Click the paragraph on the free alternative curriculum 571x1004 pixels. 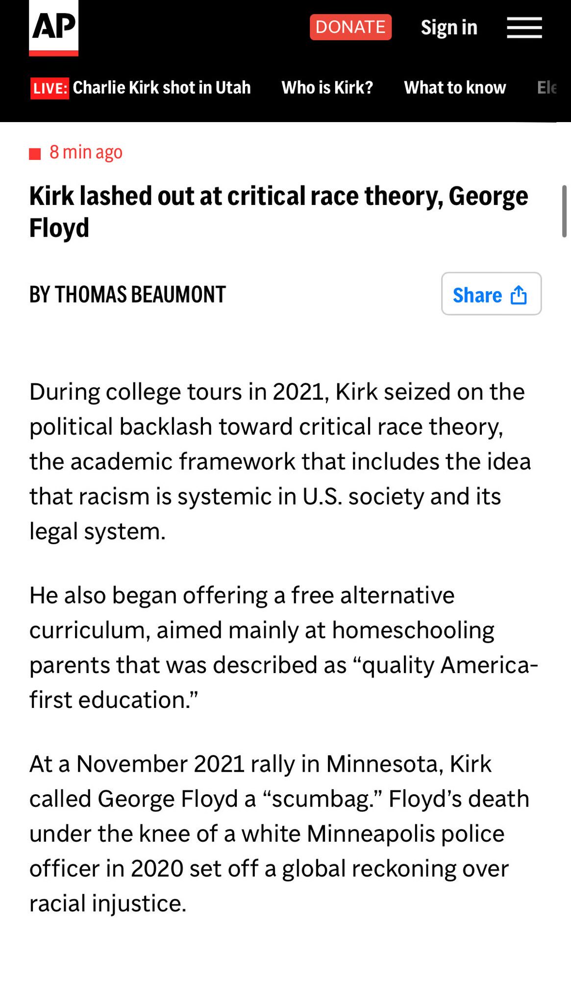coord(284,647)
